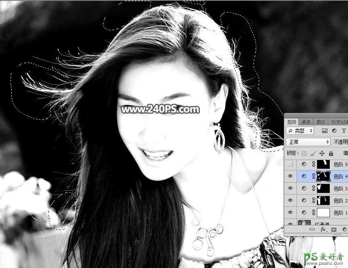Select the 色阶 5 layer mask thumbnail
The width and height of the screenshot is (348, 268).
coord(323,164)
